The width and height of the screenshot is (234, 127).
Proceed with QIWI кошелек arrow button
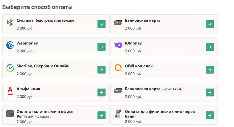pyautogui.click(x=210, y=70)
